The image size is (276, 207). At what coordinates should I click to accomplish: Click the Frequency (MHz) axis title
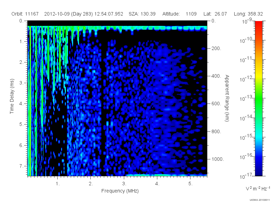tap(120, 191)
